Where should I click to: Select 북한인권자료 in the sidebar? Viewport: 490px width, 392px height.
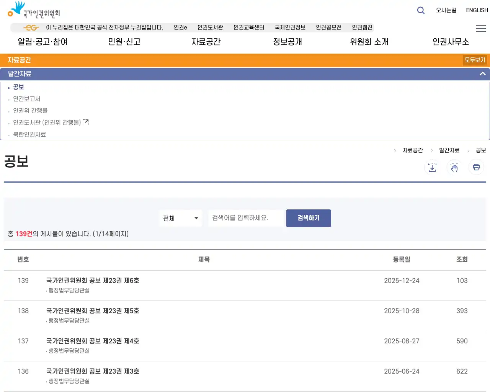29,134
